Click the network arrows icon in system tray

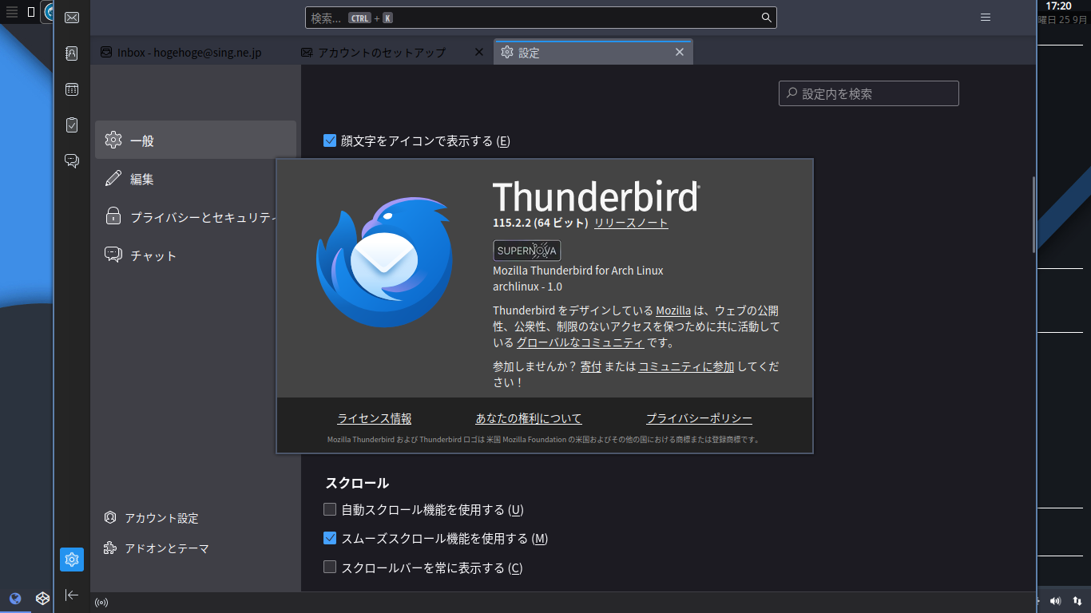tap(1077, 601)
